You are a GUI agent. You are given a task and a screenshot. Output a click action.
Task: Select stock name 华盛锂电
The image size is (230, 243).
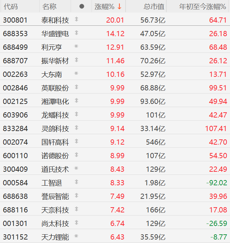click(x=55, y=34)
